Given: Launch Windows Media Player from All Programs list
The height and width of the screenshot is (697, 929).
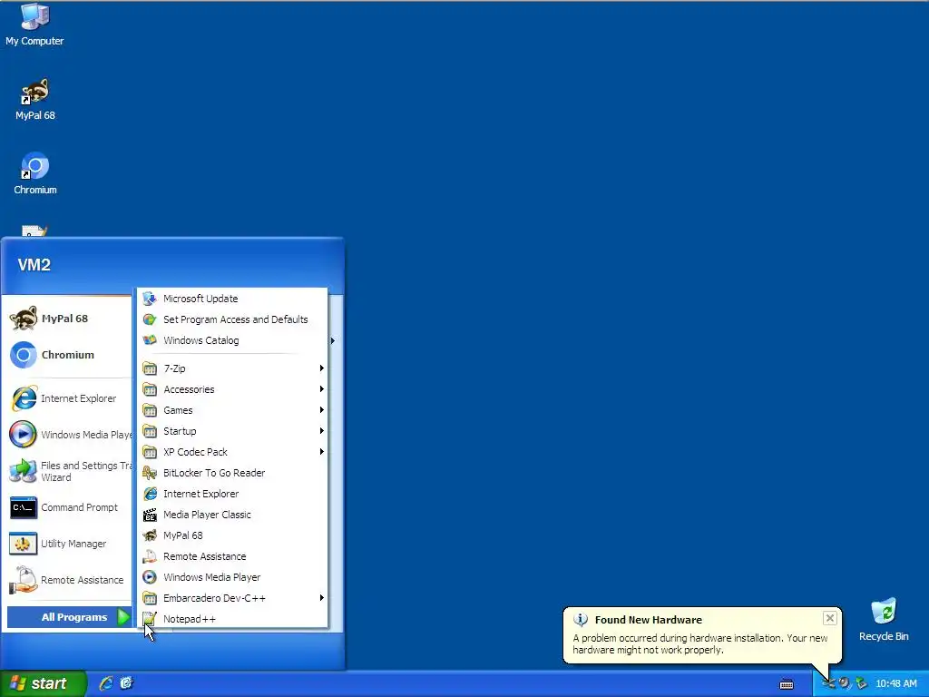Looking at the screenshot, I should click(x=232, y=577).
